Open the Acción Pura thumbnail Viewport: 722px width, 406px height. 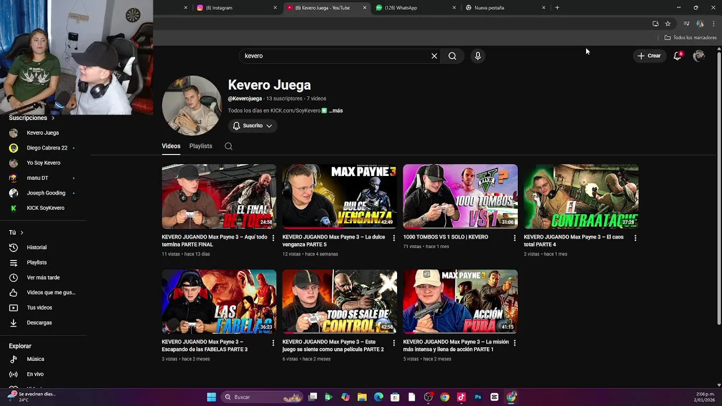460,302
